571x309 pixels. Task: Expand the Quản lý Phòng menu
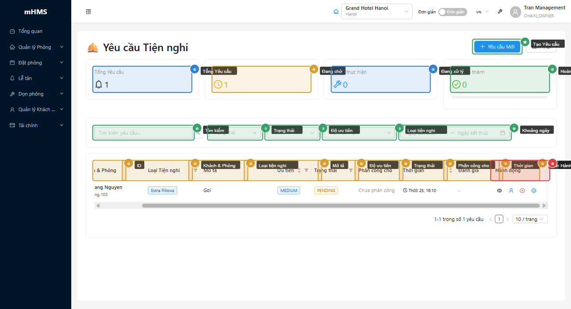[x=36, y=47]
